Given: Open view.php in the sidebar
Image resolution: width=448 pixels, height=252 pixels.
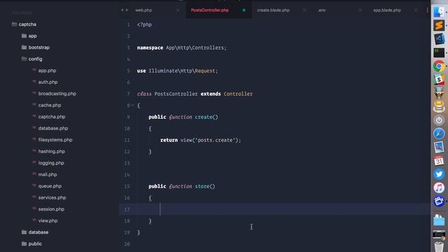Looking at the screenshot, I should (48, 220).
